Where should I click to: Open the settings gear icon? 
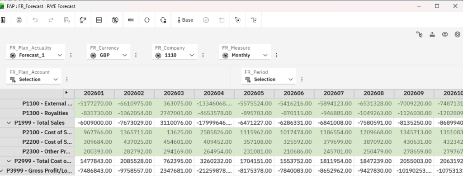457,34
